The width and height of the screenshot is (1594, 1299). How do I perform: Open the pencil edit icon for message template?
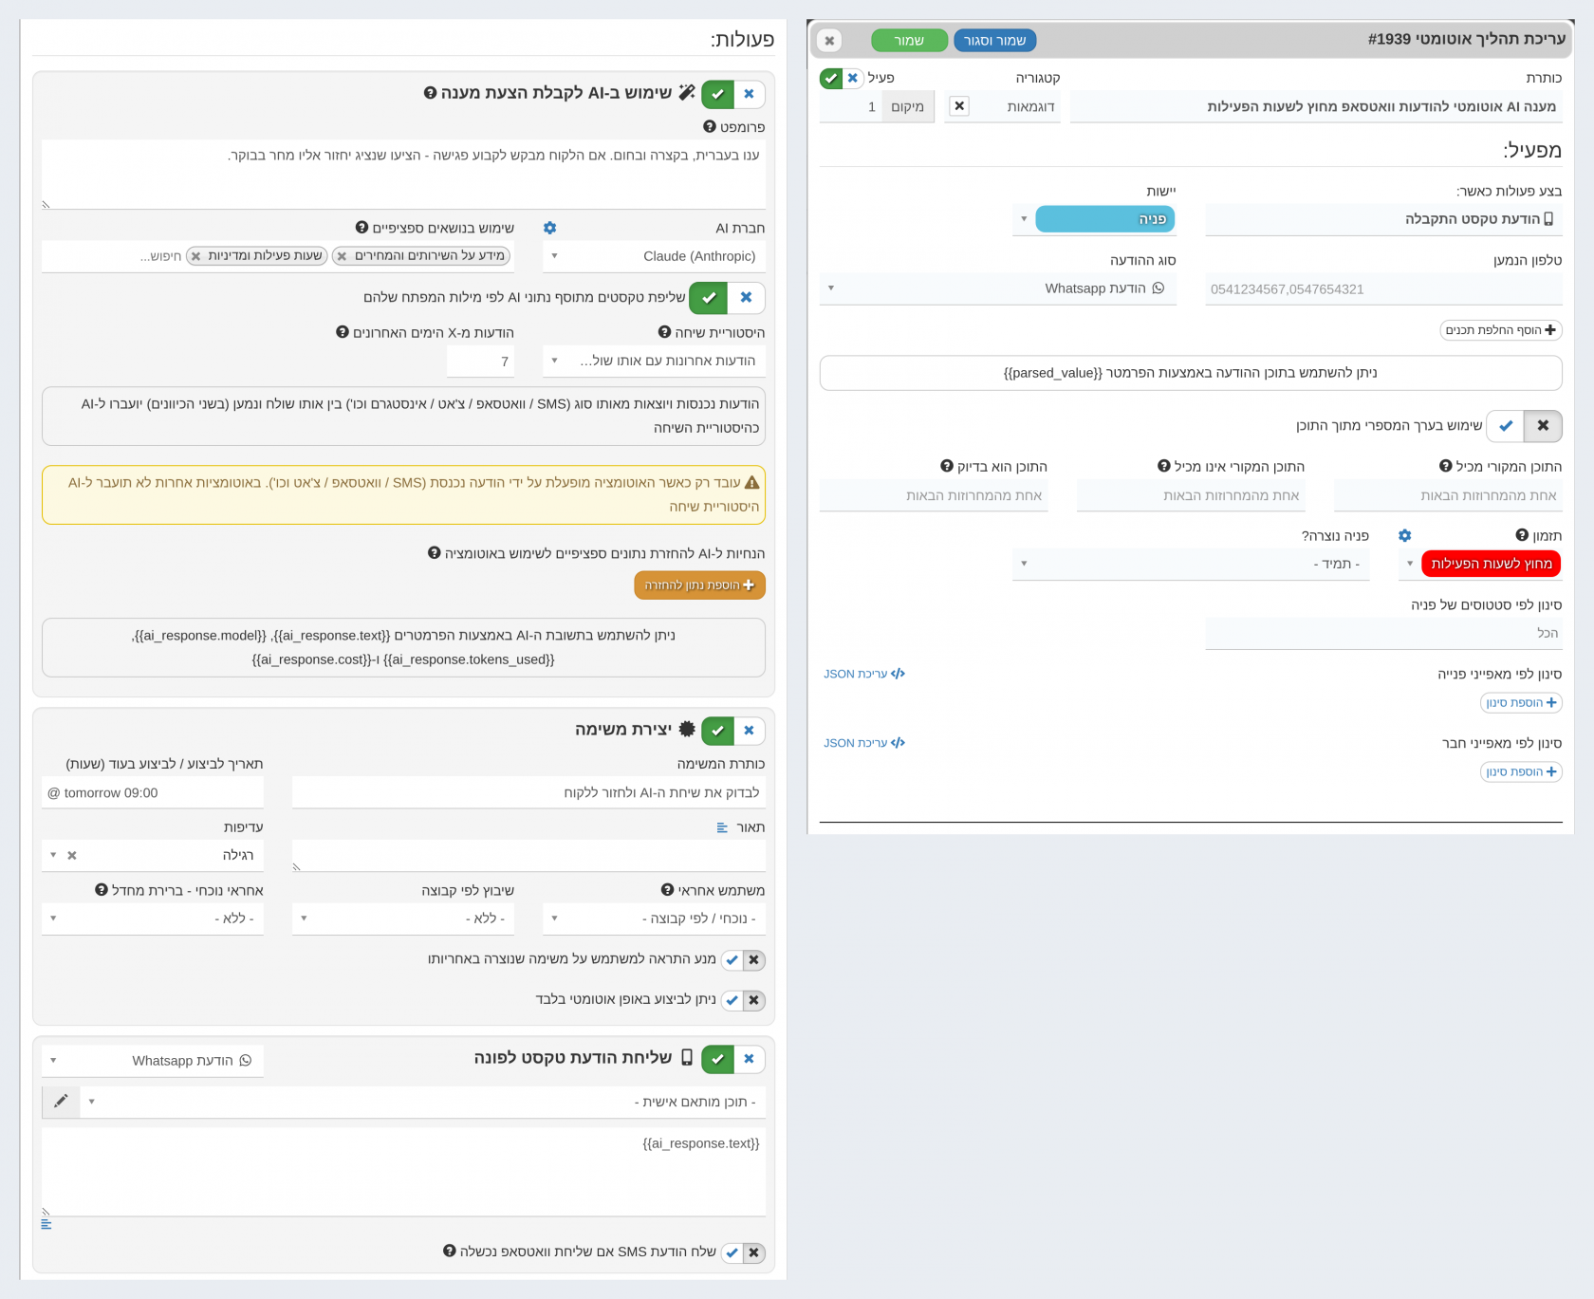tap(61, 1102)
